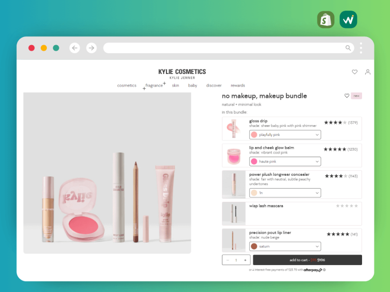Open the lip and cheek glow balm thumbnail
Image resolution: width=390 pixels, height=292 pixels.
pos(234,156)
